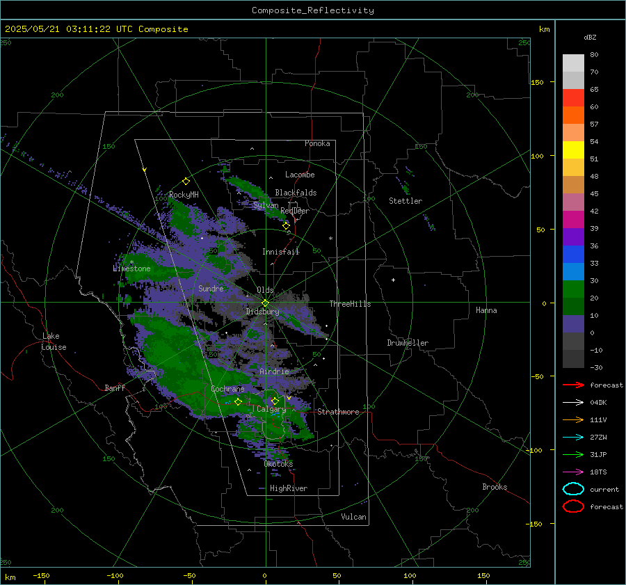Click yellow diamond marker at Olds radar center
This screenshot has width=626, height=585.
265,303
